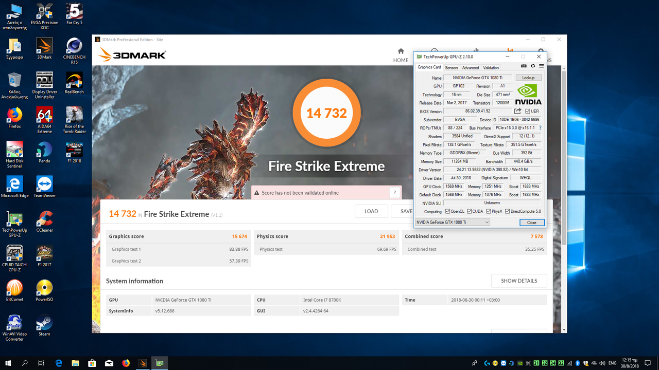The image size is (659, 370).
Task: Click Bluetooth tray icon
Action: pyautogui.click(x=577, y=363)
